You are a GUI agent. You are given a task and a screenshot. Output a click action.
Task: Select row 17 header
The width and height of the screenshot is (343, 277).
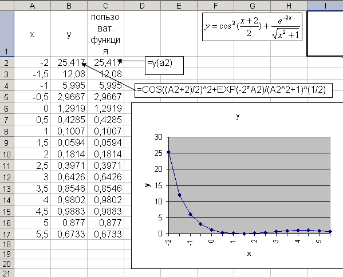coord(7,234)
